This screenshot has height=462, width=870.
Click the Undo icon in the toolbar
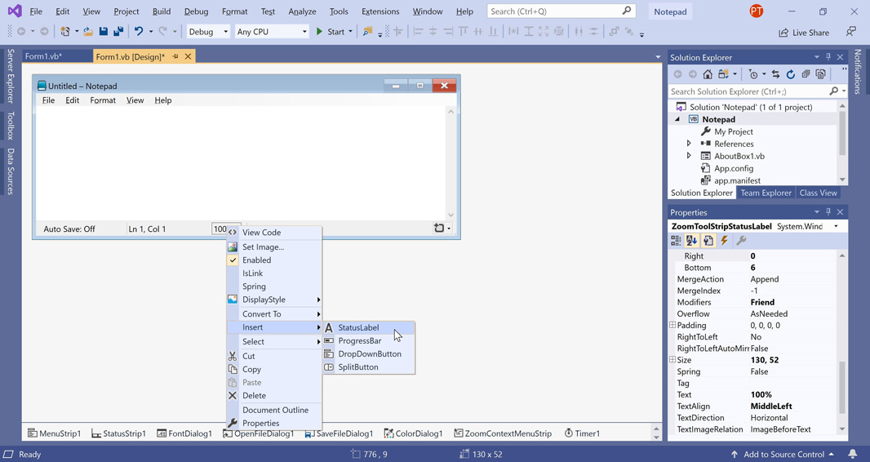tap(139, 32)
